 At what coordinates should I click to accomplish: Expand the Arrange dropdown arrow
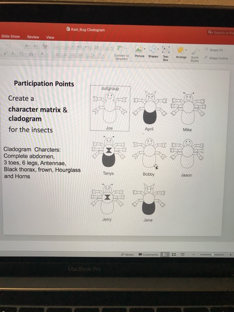186,50
